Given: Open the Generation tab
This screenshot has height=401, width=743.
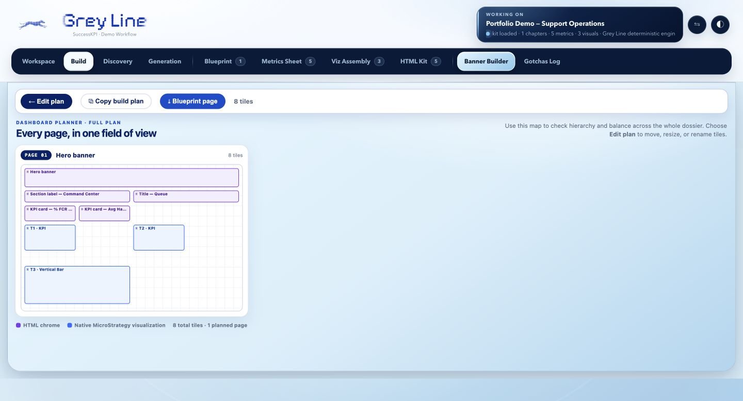Looking at the screenshot, I should [165, 61].
